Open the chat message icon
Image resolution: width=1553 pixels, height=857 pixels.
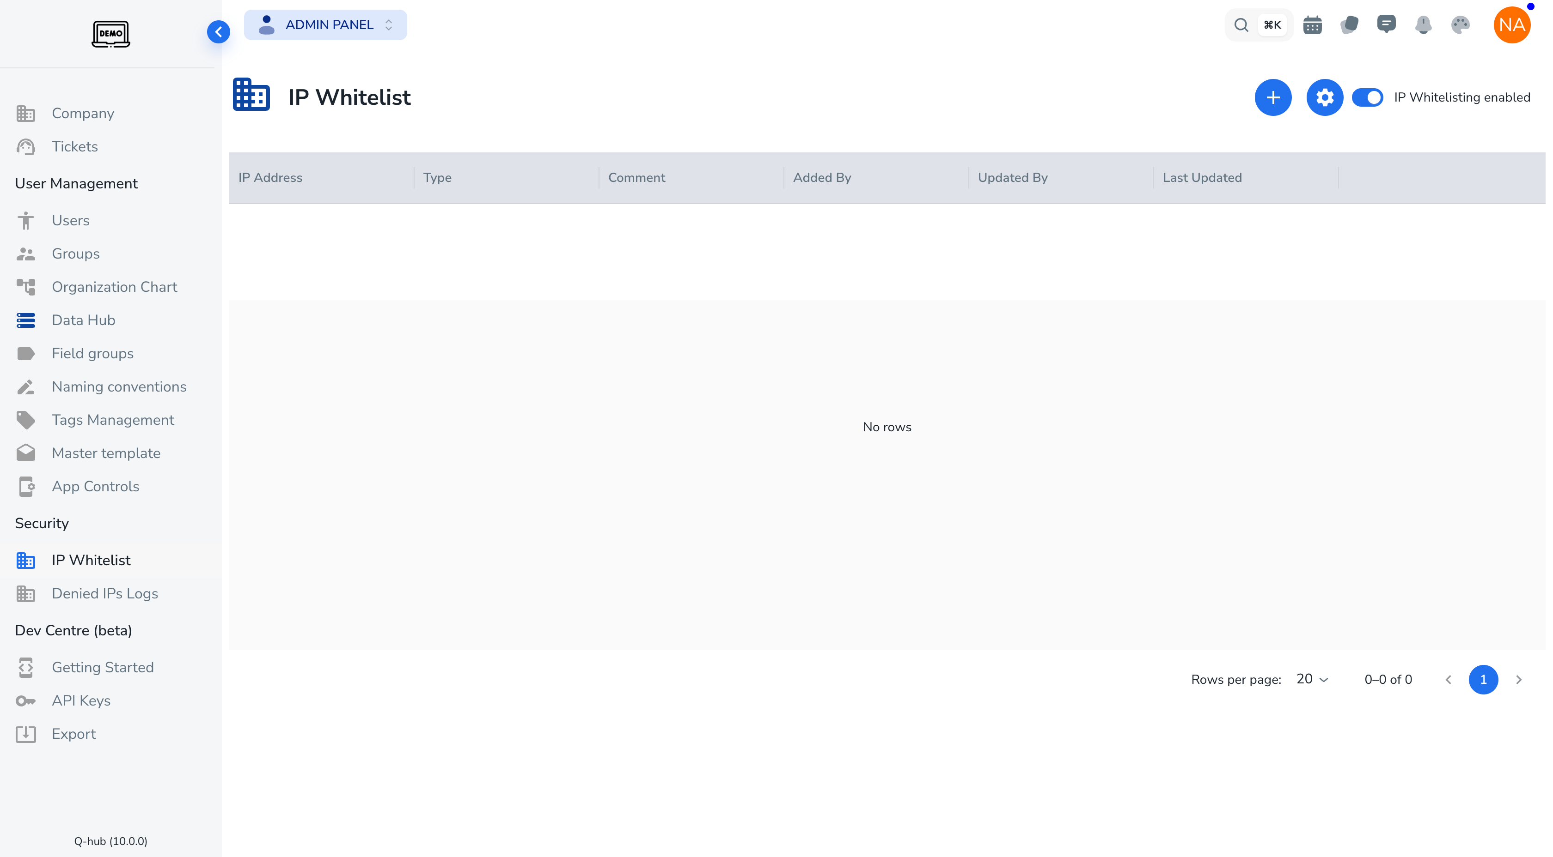[x=1386, y=24]
